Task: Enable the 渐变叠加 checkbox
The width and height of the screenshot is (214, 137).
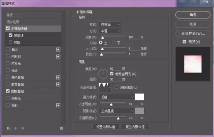Action: click(8, 84)
